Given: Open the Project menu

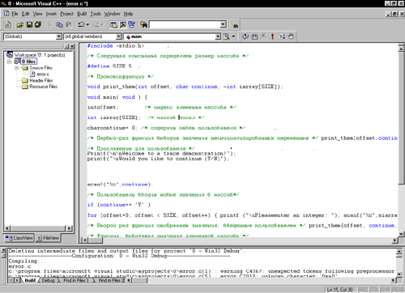Looking at the screenshot, I should coord(66,14).
